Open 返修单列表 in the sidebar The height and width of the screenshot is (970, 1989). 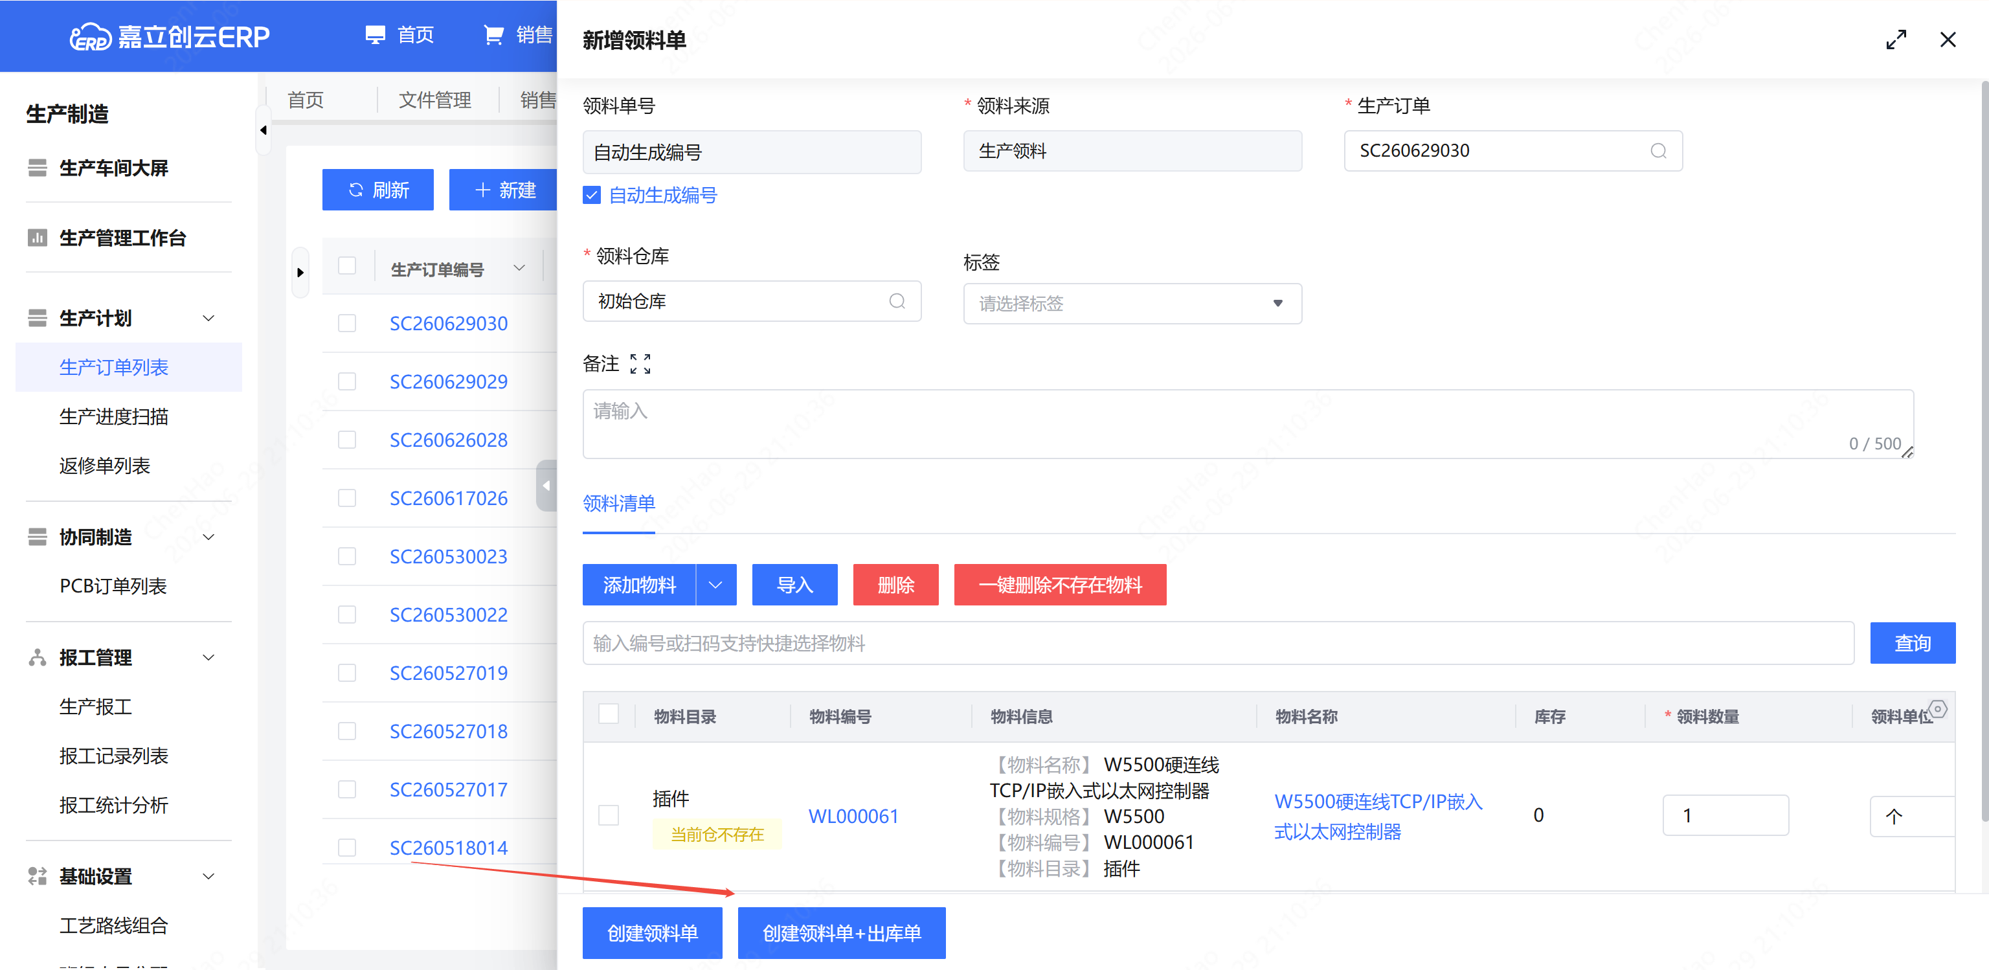105,466
